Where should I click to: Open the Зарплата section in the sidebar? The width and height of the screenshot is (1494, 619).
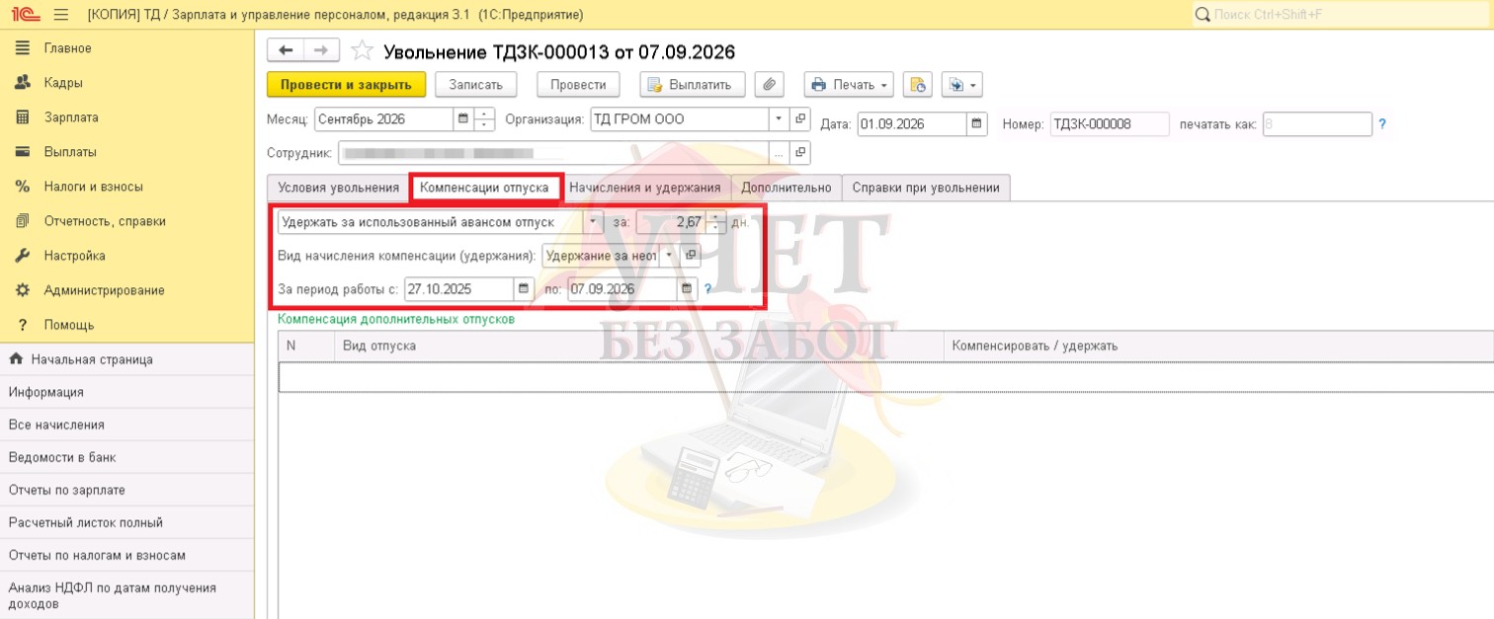[71, 117]
